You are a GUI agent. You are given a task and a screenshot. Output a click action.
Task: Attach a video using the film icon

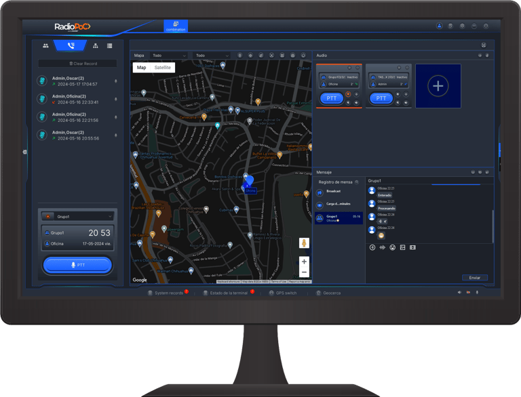(412, 247)
